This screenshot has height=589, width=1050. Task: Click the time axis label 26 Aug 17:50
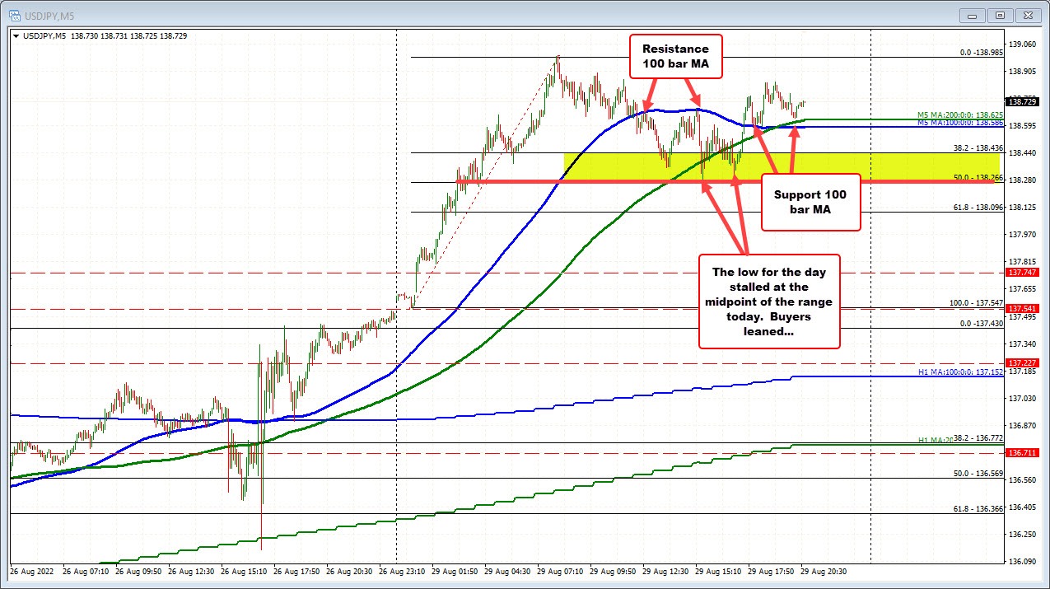(297, 570)
